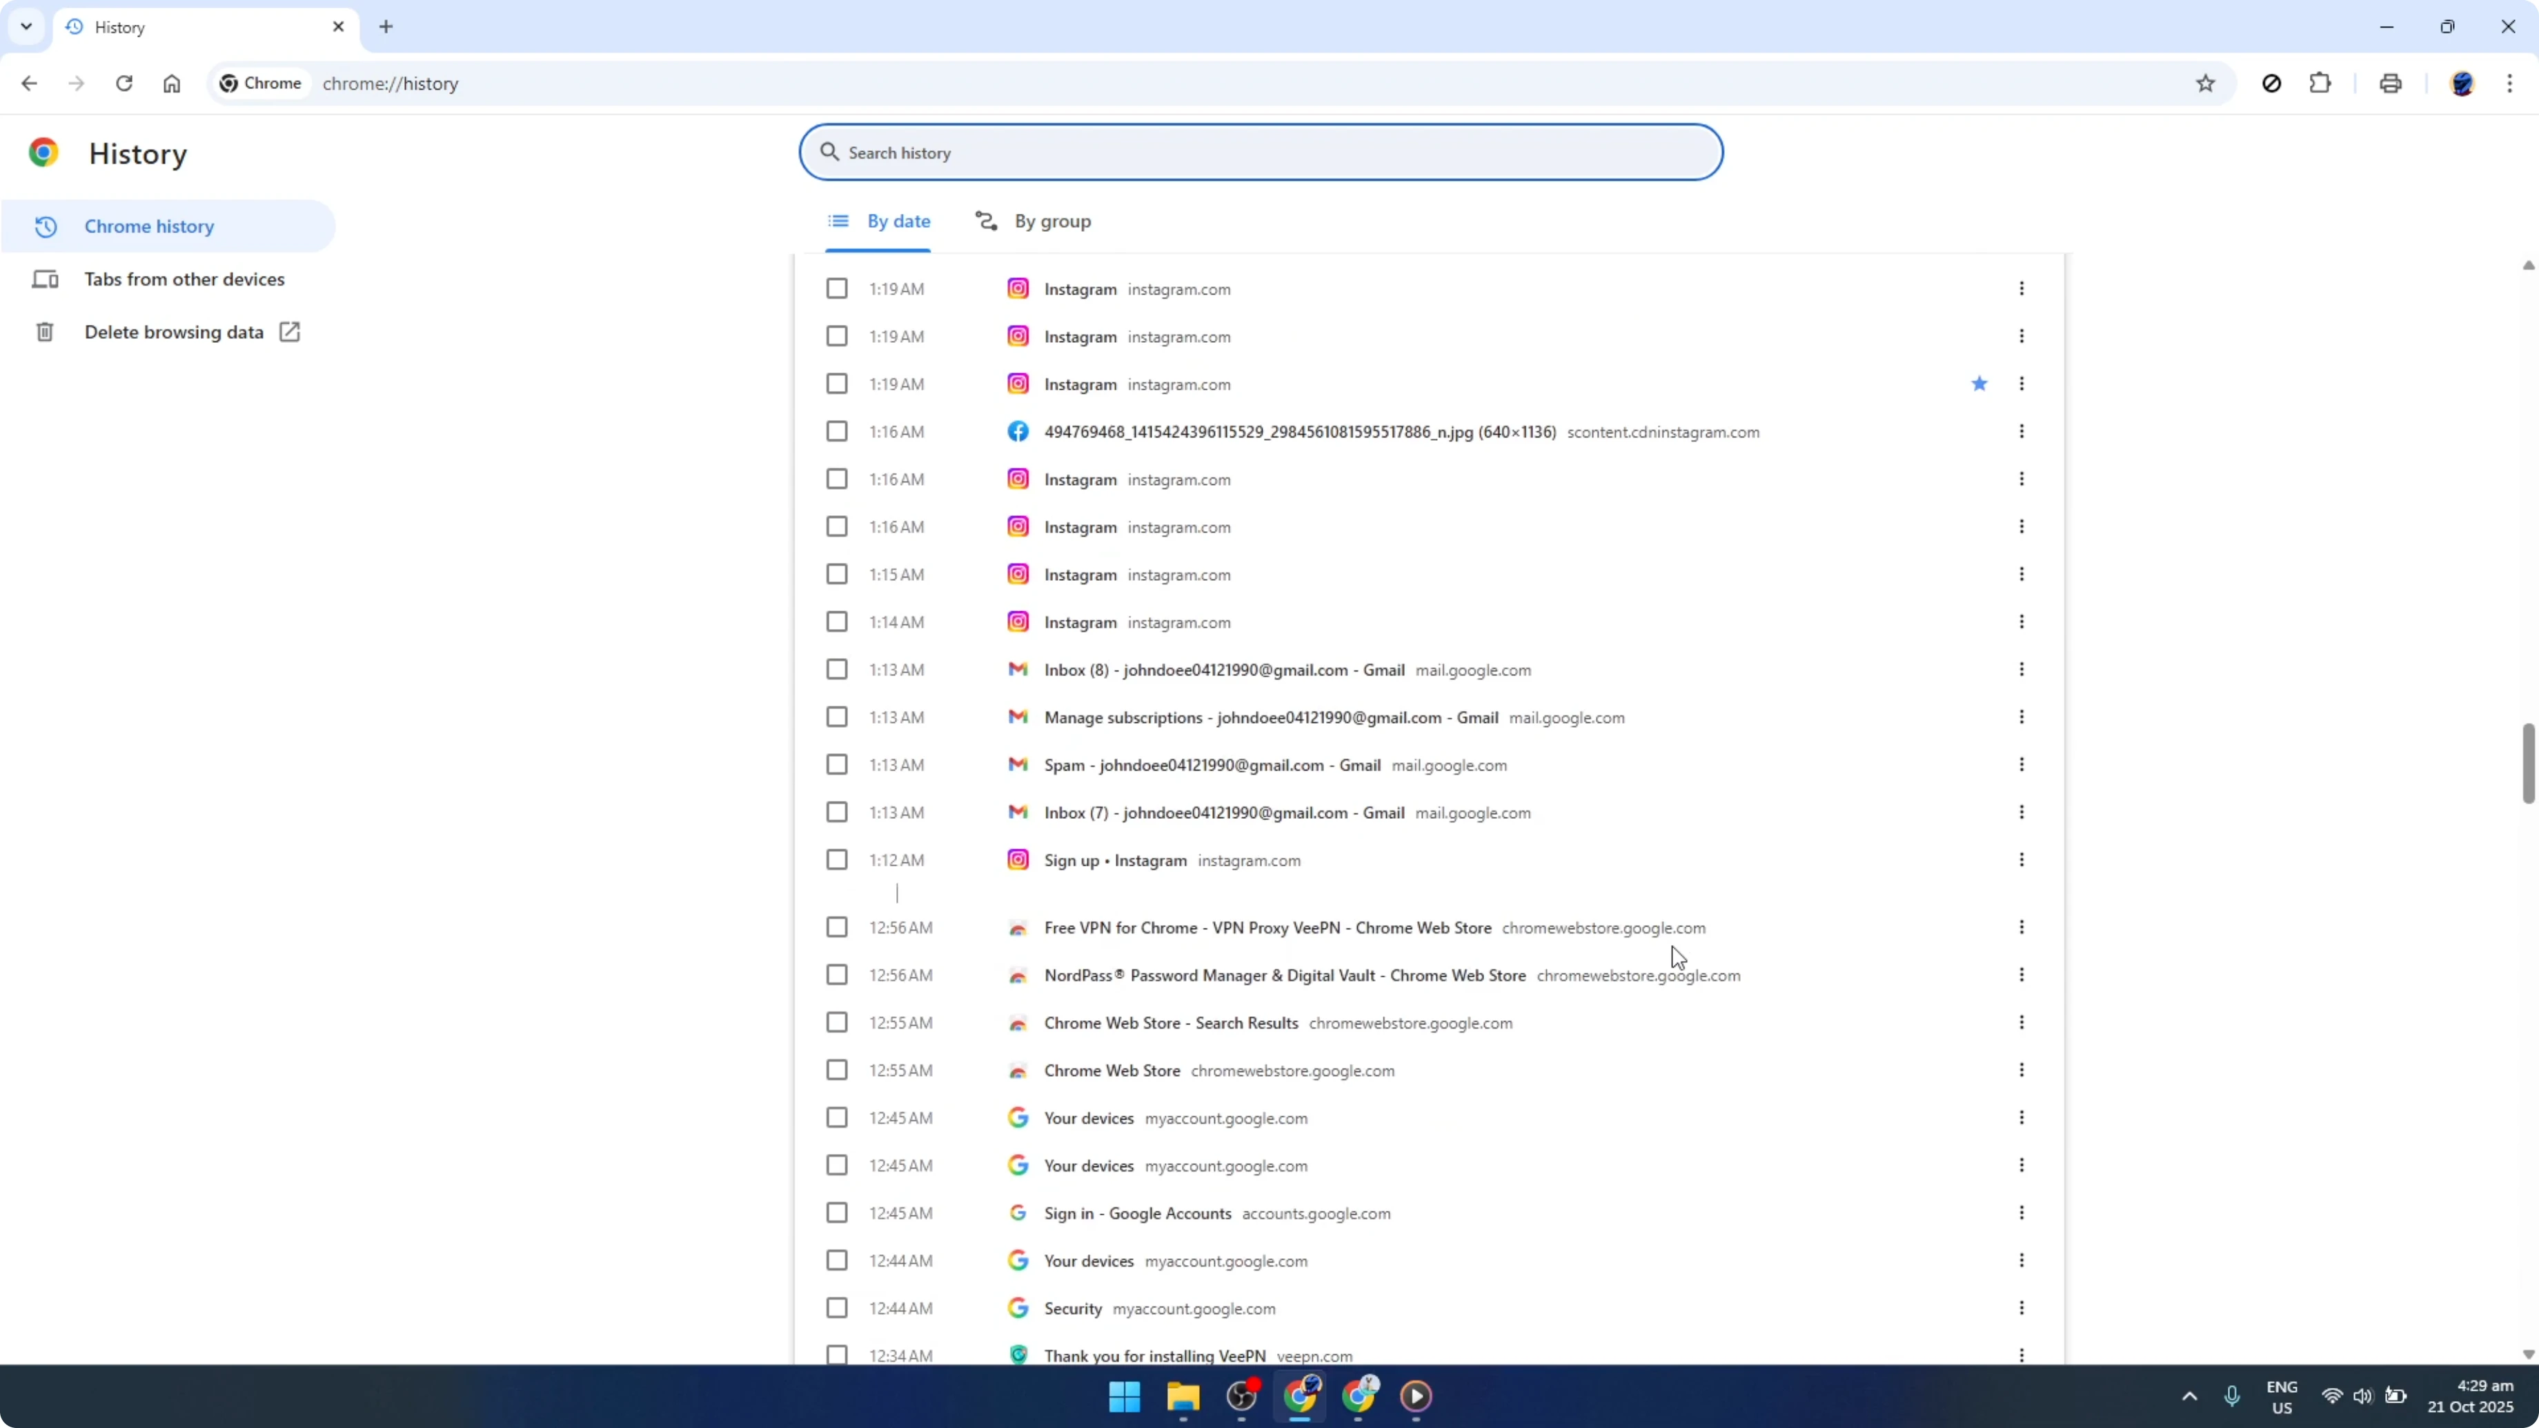The width and height of the screenshot is (2539, 1428).
Task: Open more actions for Free VPN entry
Action: tap(2022, 929)
